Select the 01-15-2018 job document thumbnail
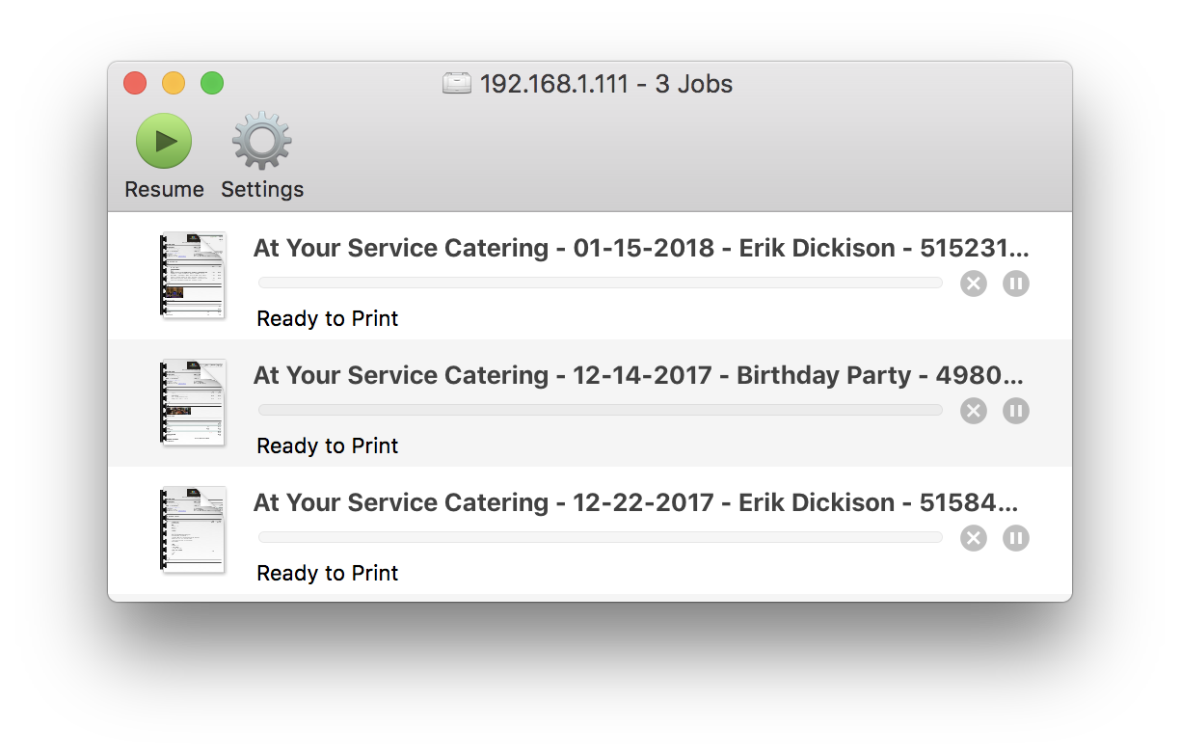 tap(193, 275)
